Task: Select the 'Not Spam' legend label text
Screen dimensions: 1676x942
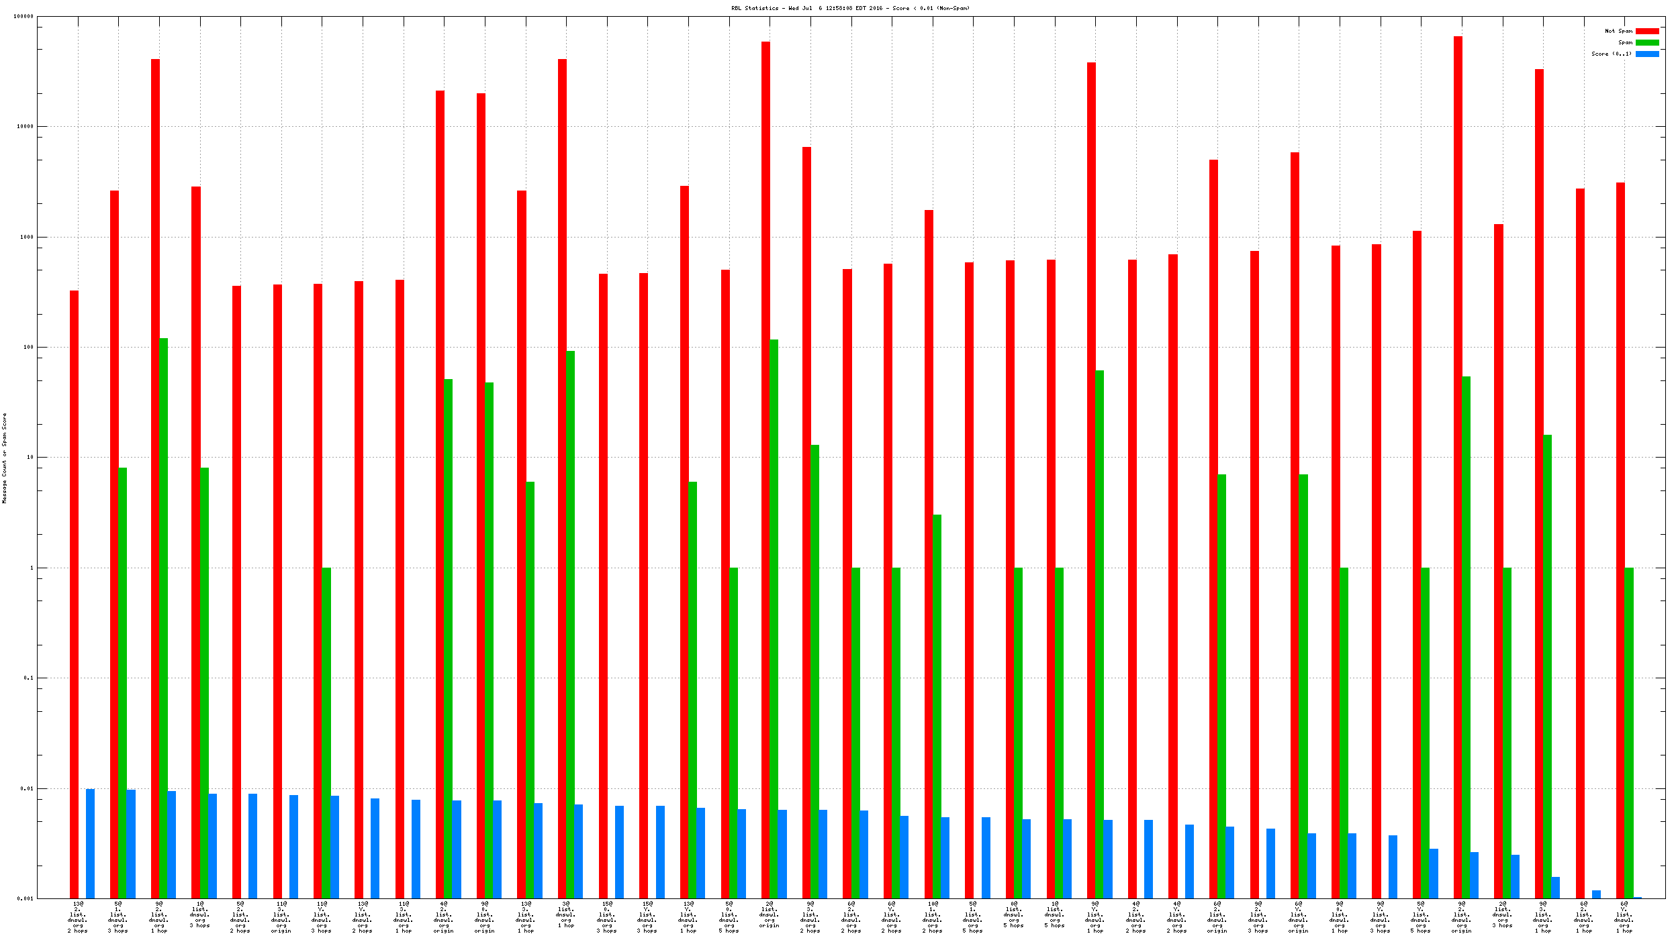Action: [1618, 32]
